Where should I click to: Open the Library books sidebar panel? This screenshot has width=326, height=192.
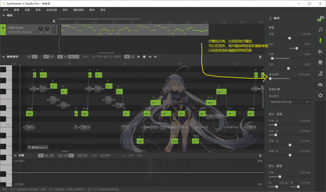320,51
